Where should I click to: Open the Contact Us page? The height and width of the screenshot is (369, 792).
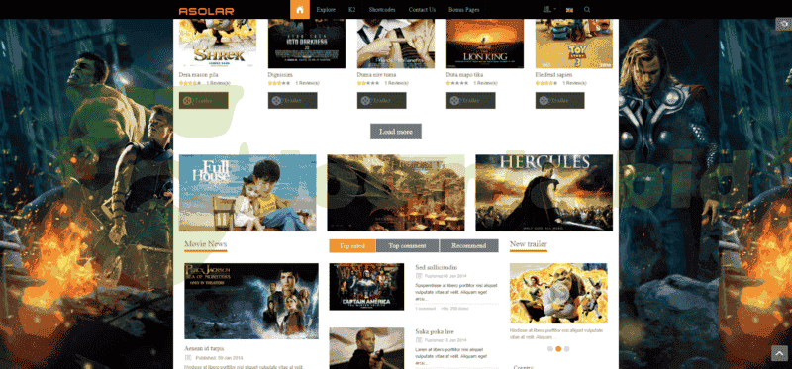pyautogui.click(x=422, y=9)
